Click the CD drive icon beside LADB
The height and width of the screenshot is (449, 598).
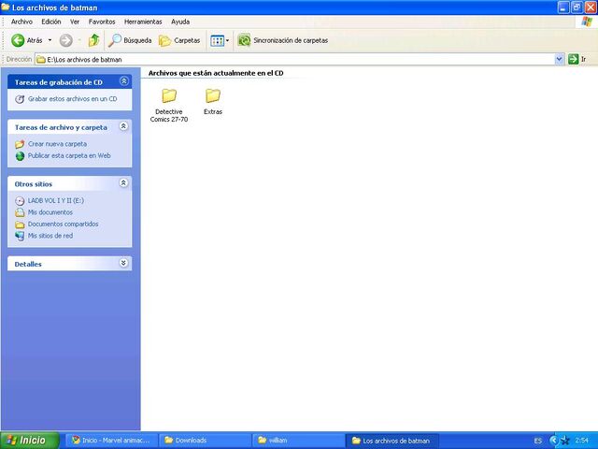pos(20,201)
